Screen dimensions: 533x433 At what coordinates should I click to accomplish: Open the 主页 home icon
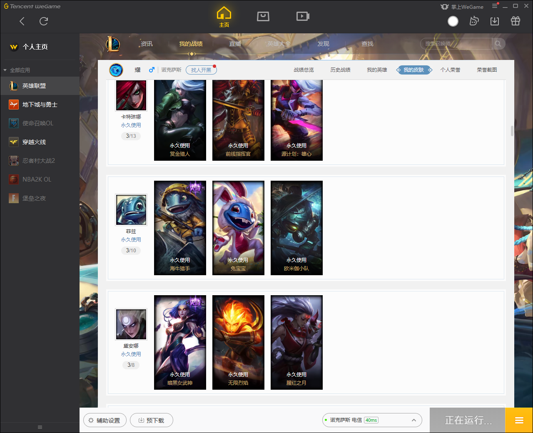pos(224,17)
